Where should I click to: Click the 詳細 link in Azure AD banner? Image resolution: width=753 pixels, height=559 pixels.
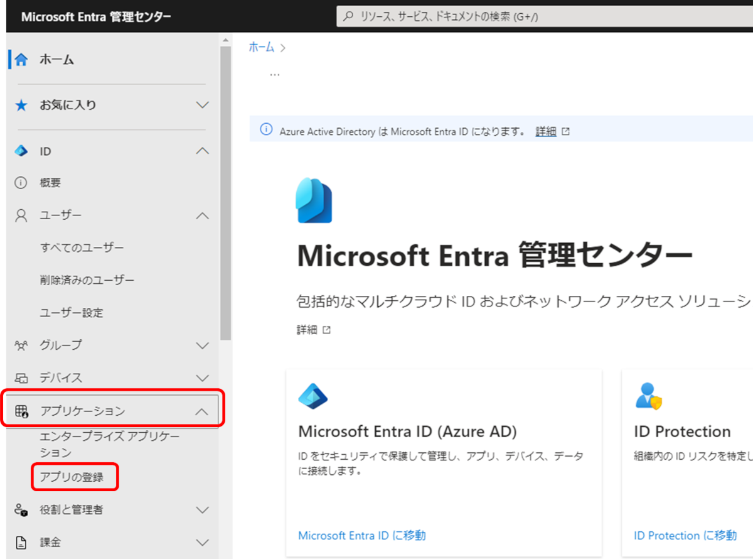click(546, 131)
